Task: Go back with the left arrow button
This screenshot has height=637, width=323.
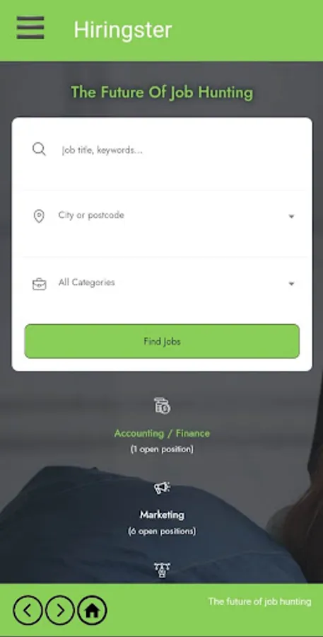Action: coord(28,610)
